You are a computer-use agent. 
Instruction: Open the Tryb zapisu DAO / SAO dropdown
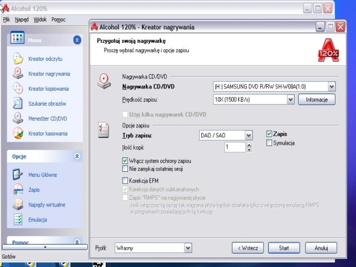249,135
